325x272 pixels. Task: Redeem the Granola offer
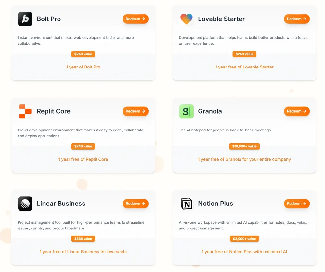click(x=297, y=111)
